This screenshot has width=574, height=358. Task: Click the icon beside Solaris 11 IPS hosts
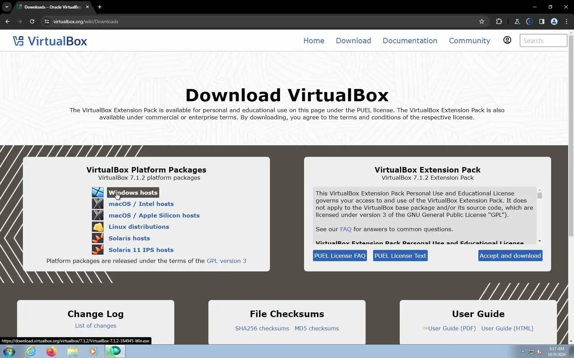pyautogui.click(x=98, y=250)
